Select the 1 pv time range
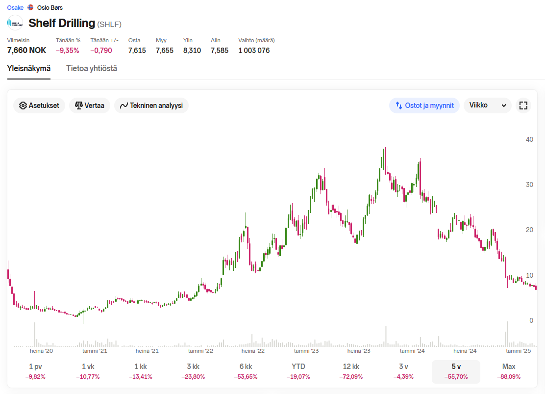This screenshot has height=394, width=545. (x=35, y=371)
